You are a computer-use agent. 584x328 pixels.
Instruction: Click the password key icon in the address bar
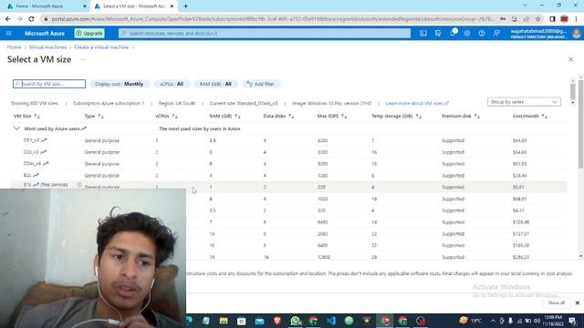[503, 18]
